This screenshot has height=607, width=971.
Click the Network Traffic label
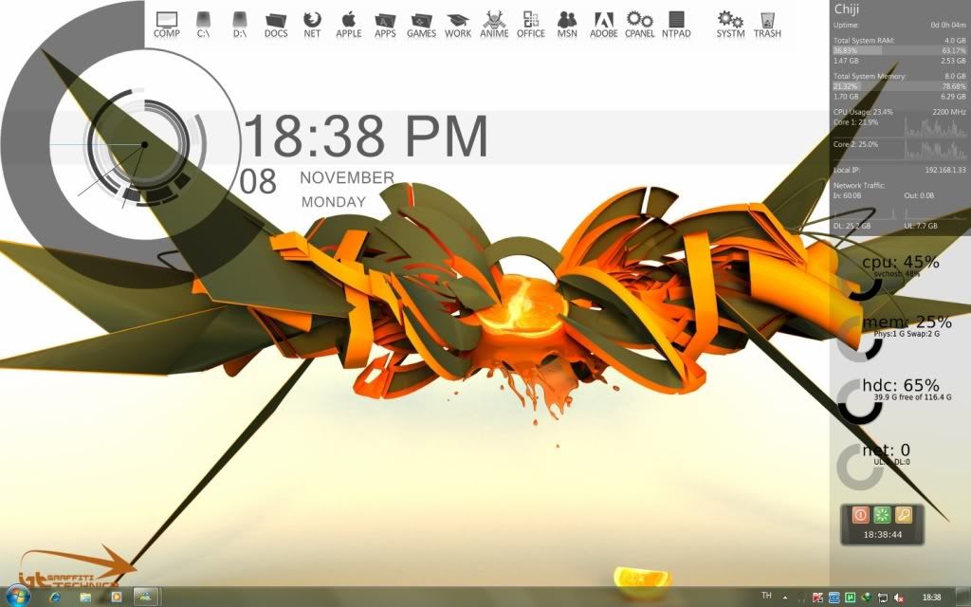point(859,185)
